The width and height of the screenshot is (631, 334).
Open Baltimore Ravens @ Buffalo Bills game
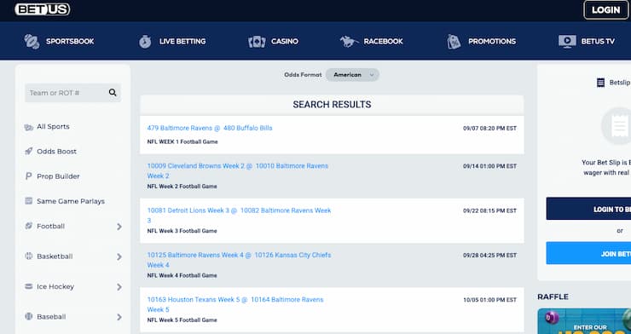click(210, 128)
